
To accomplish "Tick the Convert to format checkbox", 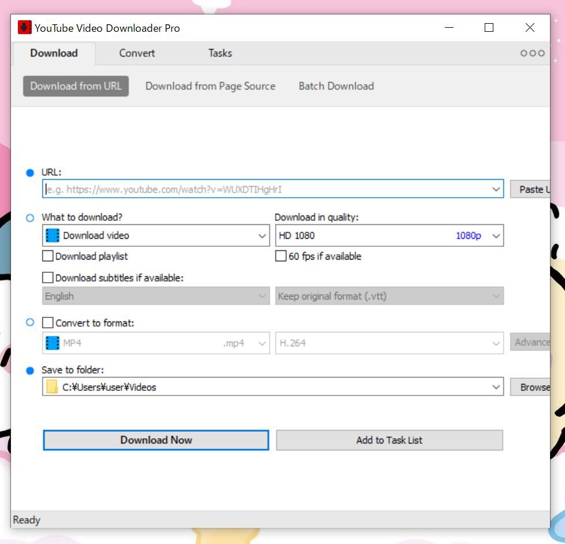I will click(x=47, y=322).
